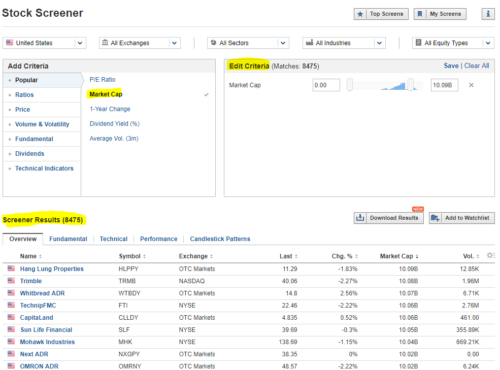The image size is (500, 370).
Task: Sort by Last column arrows
Action: coord(296,256)
